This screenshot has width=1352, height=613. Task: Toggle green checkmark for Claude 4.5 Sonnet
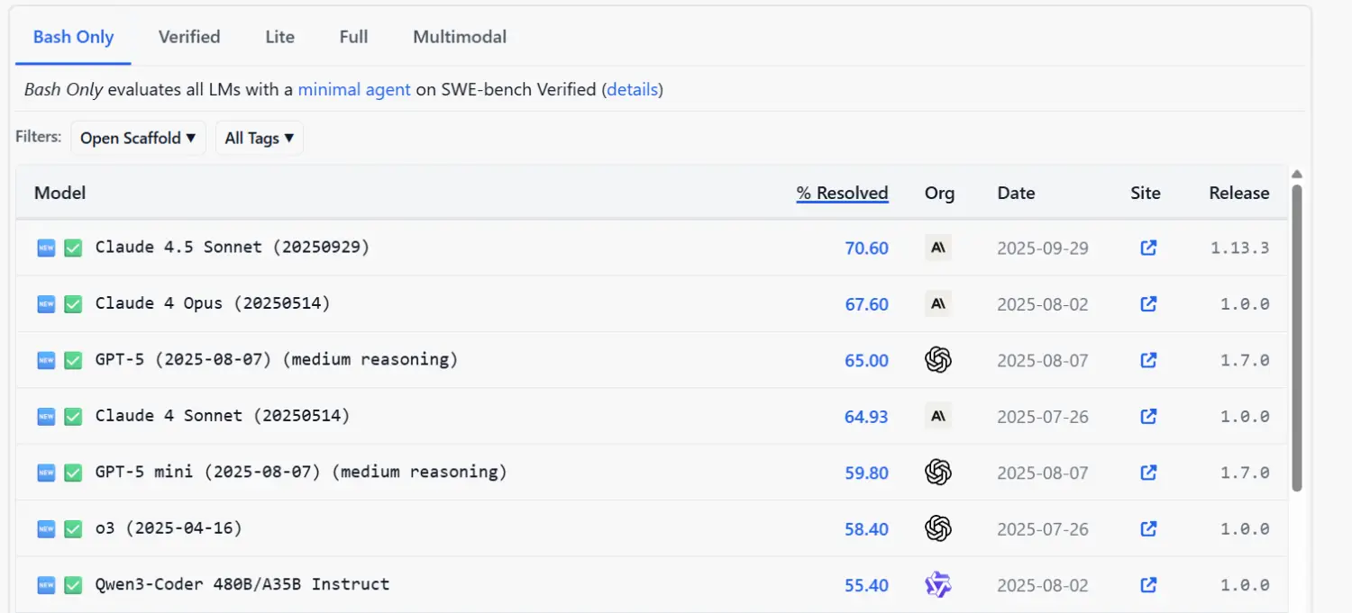pyautogui.click(x=73, y=248)
